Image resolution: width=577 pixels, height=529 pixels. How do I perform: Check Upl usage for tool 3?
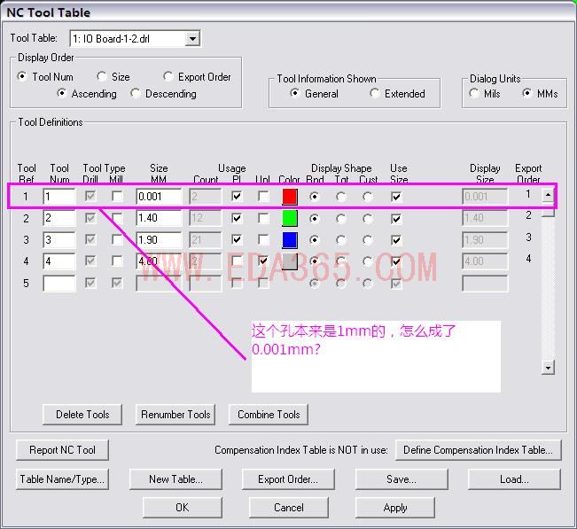pos(263,240)
